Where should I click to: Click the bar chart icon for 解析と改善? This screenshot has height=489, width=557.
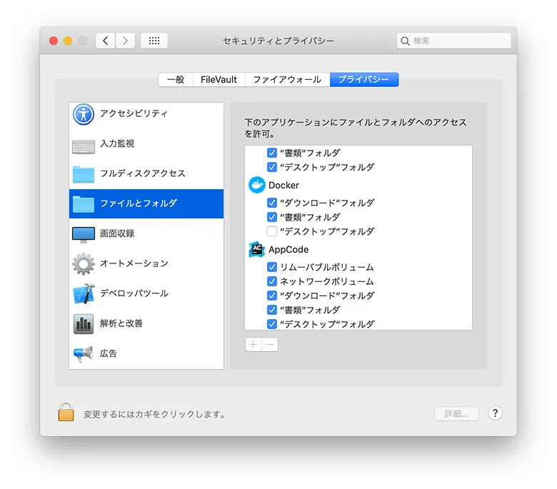pos(84,324)
